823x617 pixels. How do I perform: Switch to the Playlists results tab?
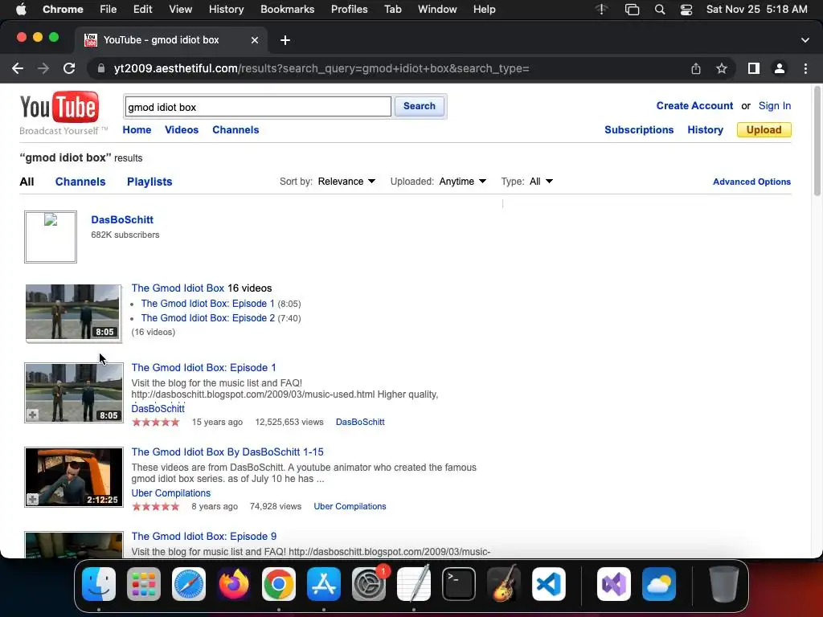click(149, 182)
